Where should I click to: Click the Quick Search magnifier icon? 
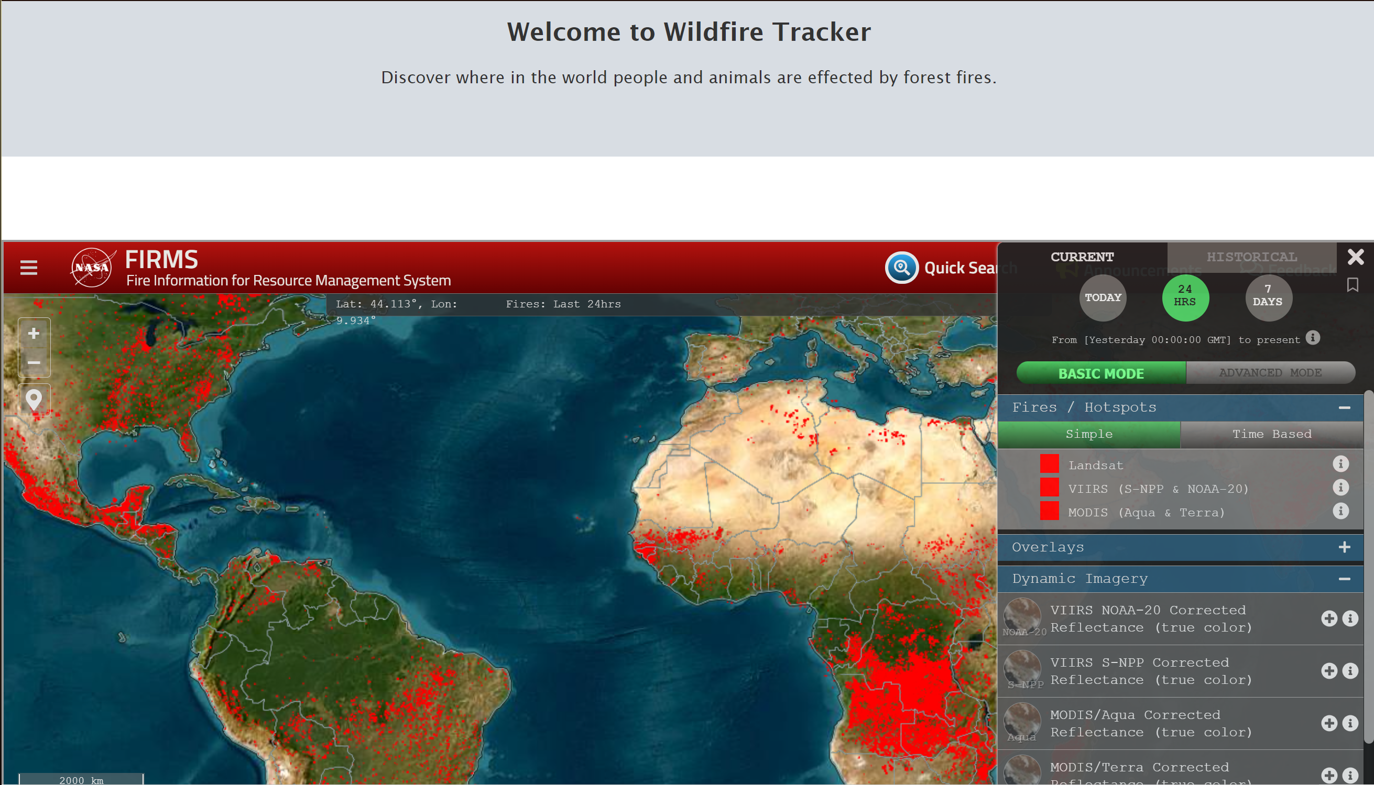(901, 268)
